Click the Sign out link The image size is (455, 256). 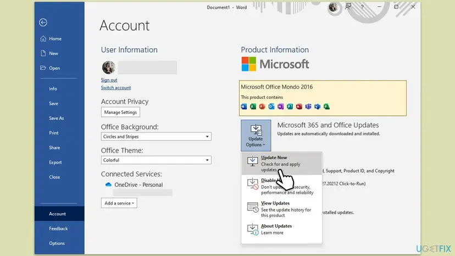109,80
